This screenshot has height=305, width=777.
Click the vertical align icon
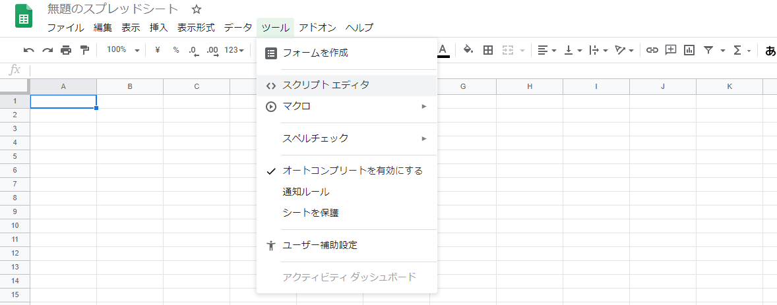point(569,50)
